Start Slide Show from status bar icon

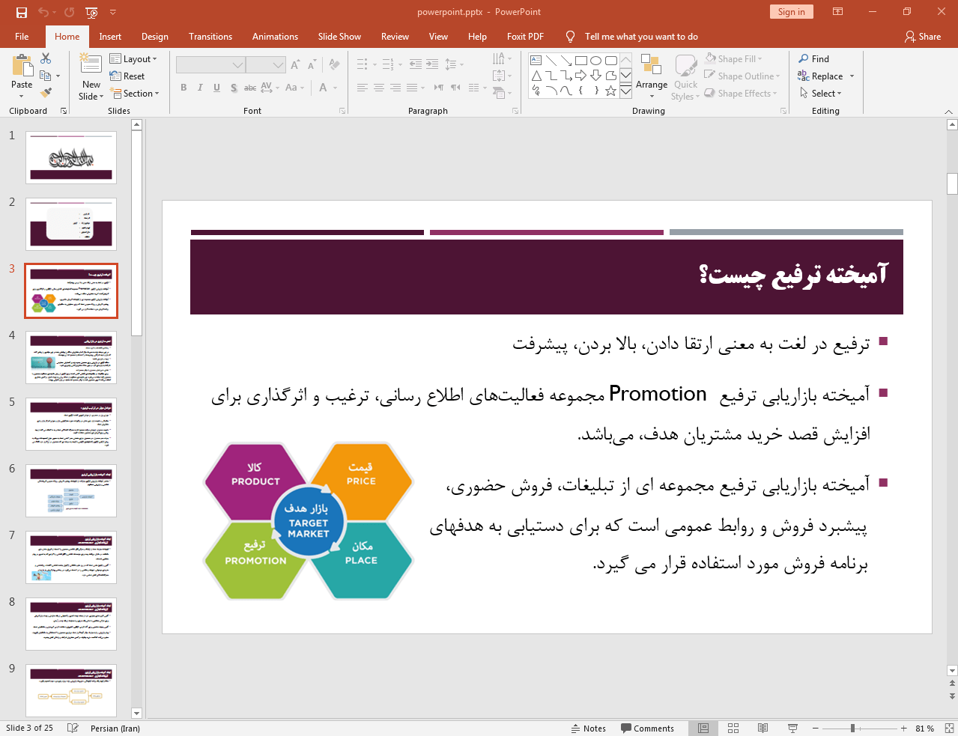pyautogui.click(x=792, y=729)
